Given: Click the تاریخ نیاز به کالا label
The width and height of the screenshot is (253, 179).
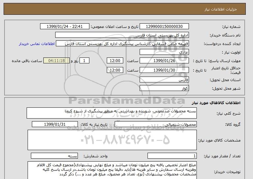Looking at the screenshot, I should (x=94, y=124).
